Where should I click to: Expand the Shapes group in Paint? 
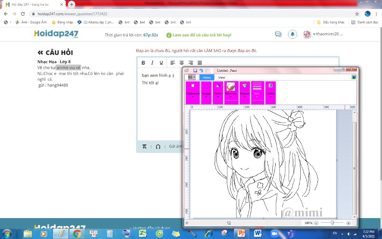pyautogui.click(x=245, y=93)
